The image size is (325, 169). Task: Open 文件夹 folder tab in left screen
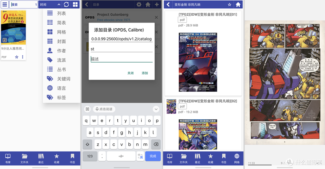coord(24,158)
